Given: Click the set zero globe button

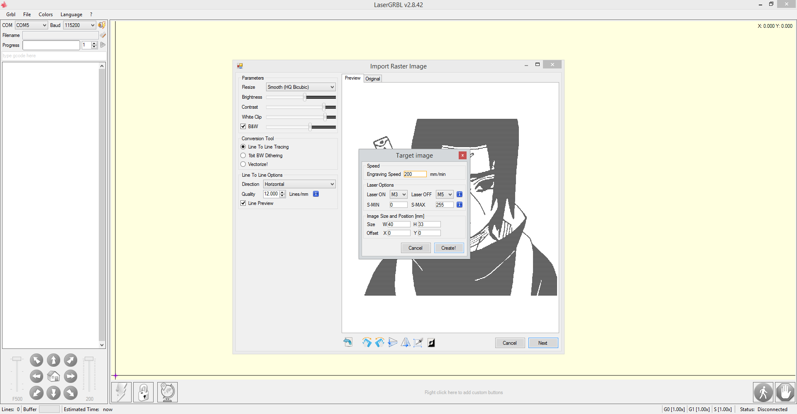Looking at the screenshot, I should point(167,392).
